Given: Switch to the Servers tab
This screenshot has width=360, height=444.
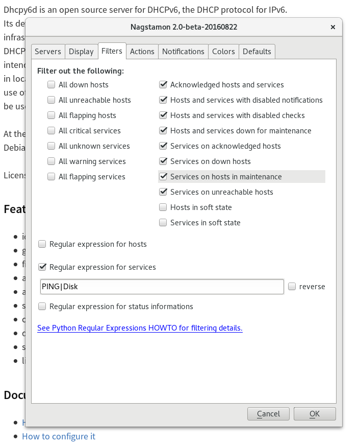Looking at the screenshot, I should click(x=48, y=52).
